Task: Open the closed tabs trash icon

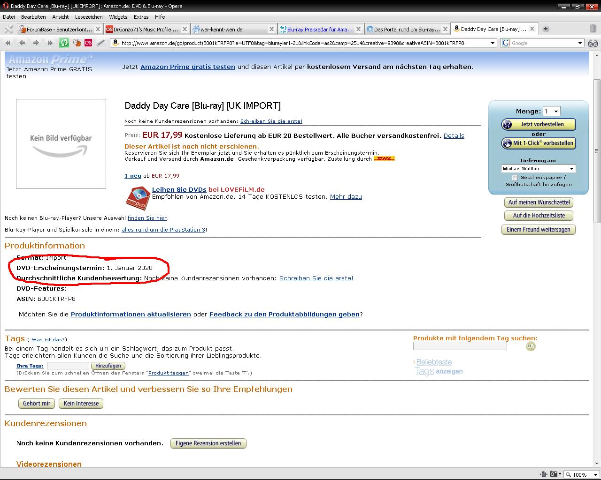Action: click(592, 29)
